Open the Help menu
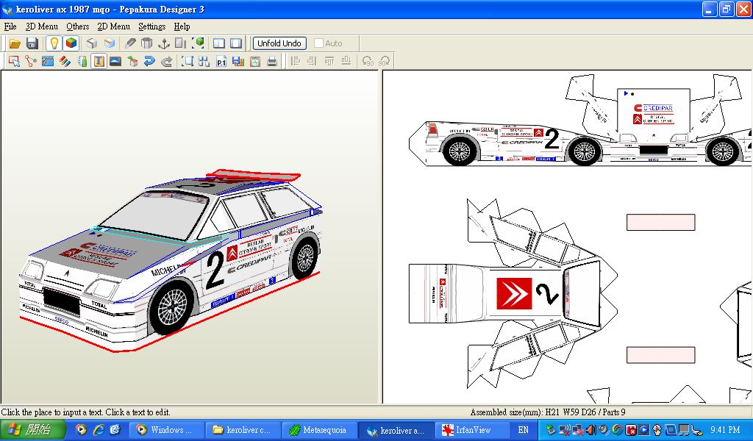 [x=182, y=26]
